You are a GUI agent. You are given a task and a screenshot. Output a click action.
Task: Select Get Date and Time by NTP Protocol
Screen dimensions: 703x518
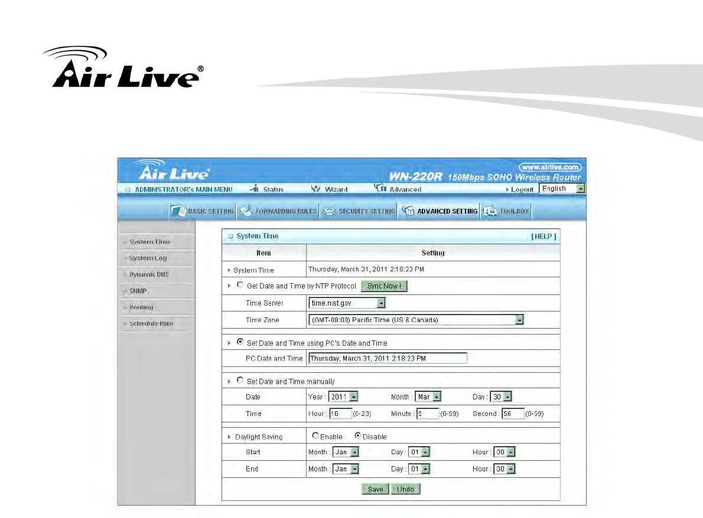(x=240, y=285)
